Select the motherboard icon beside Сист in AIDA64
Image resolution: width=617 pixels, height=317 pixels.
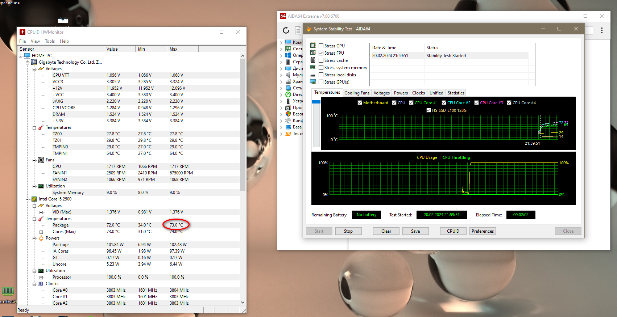coord(288,48)
